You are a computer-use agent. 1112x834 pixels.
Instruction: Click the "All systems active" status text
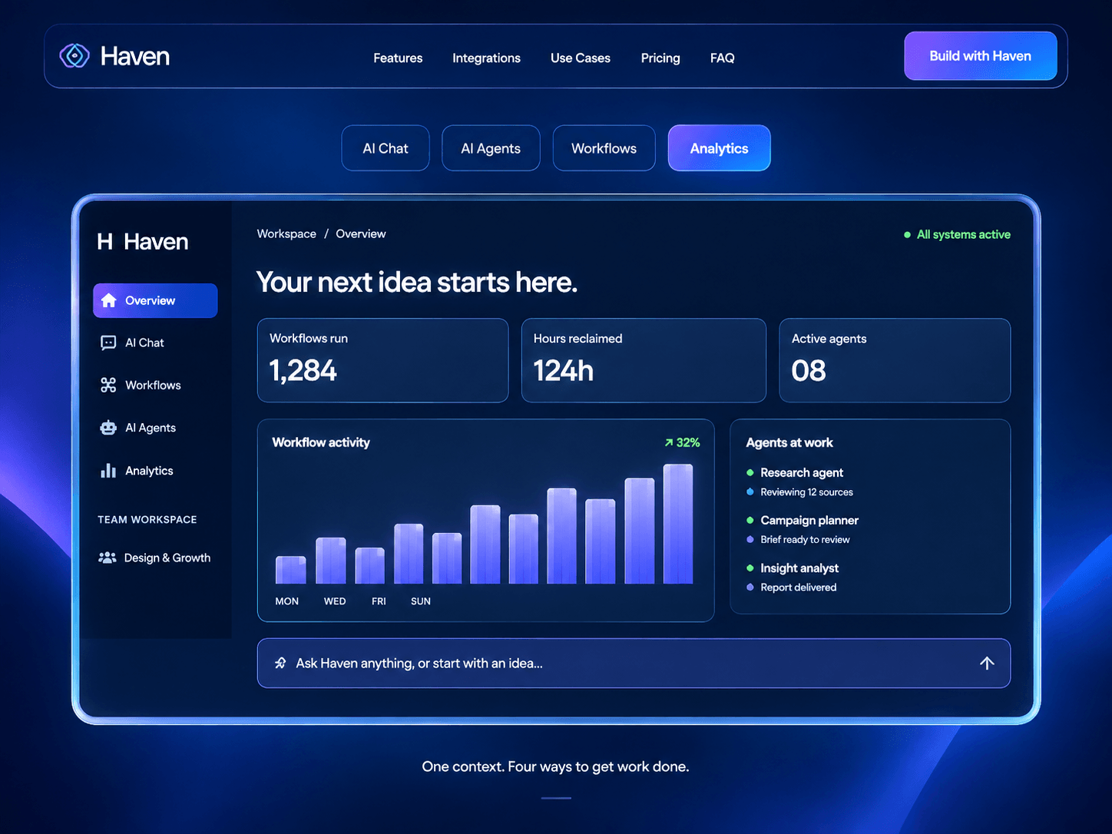click(964, 235)
